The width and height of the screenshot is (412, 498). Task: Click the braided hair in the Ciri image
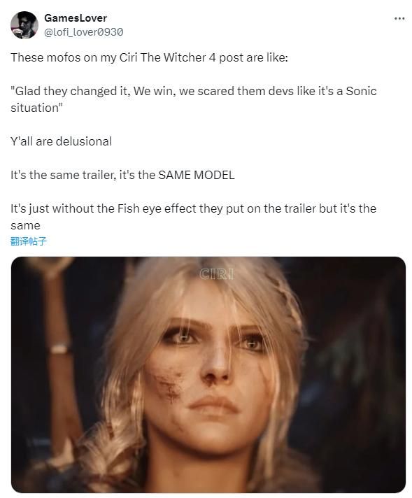click(x=105, y=445)
